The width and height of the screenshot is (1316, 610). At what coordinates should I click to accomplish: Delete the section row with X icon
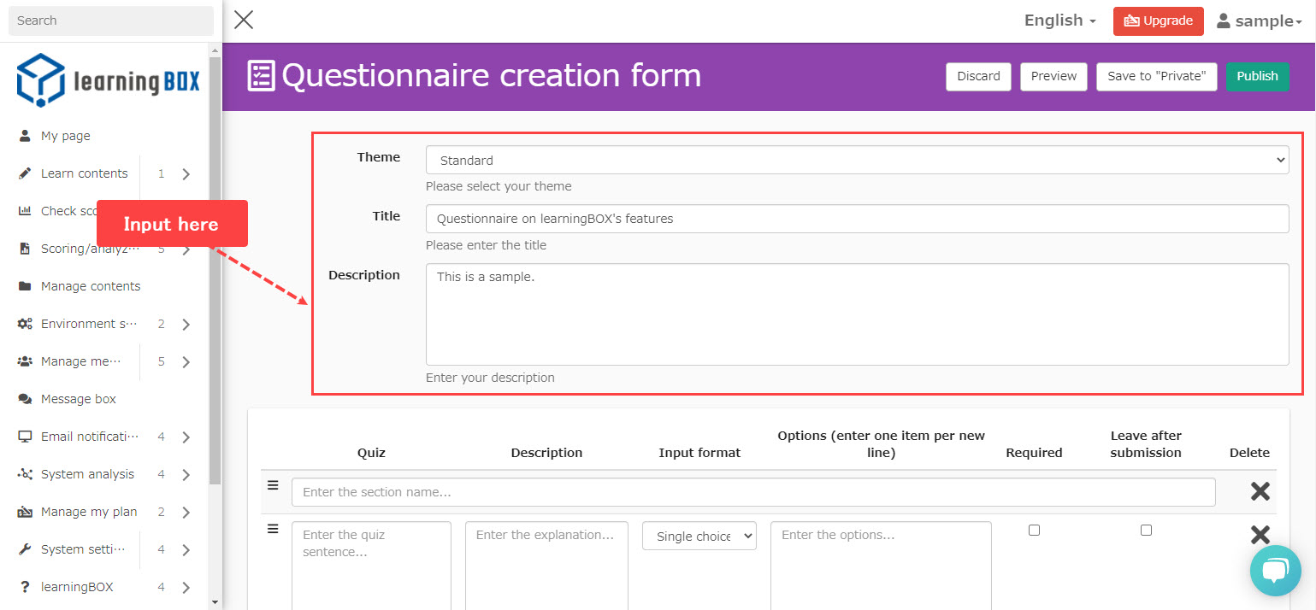1260,491
